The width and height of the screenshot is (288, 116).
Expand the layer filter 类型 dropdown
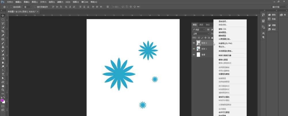199,29
